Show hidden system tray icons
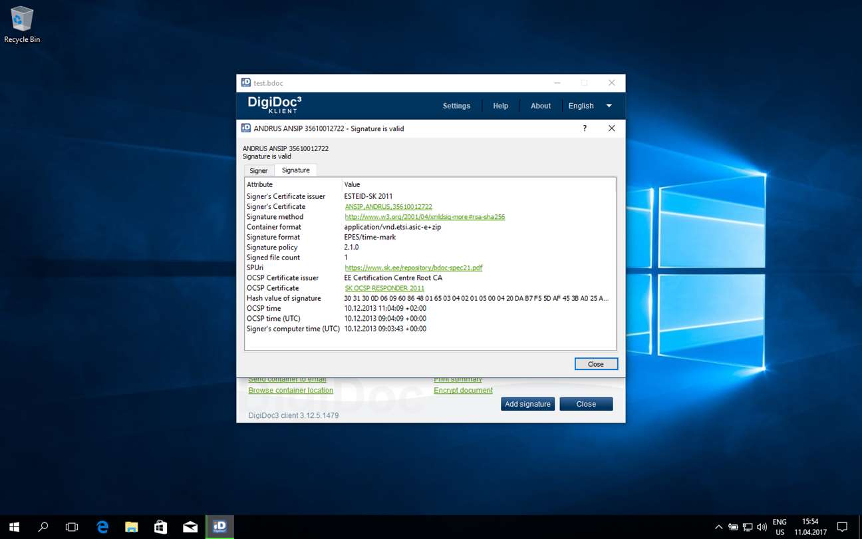862x539 pixels. [x=718, y=527]
